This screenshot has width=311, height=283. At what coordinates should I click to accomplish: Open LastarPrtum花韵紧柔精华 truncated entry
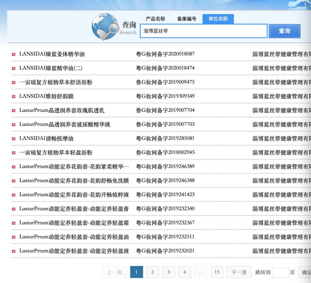(x=74, y=167)
